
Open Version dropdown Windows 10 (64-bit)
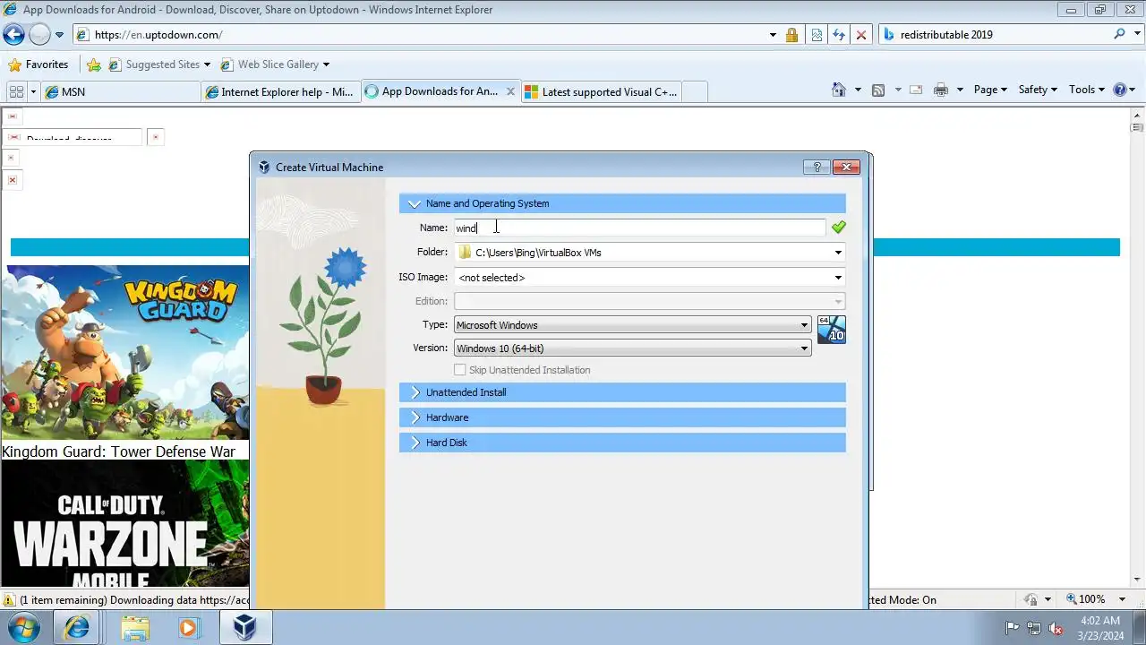pyautogui.click(x=633, y=348)
